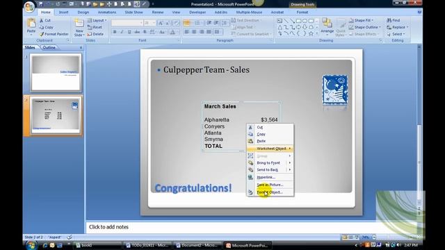Image resolution: width=445 pixels, height=250 pixels.
Task: Open Shape Outline dropdown
Action: [x=365, y=27]
